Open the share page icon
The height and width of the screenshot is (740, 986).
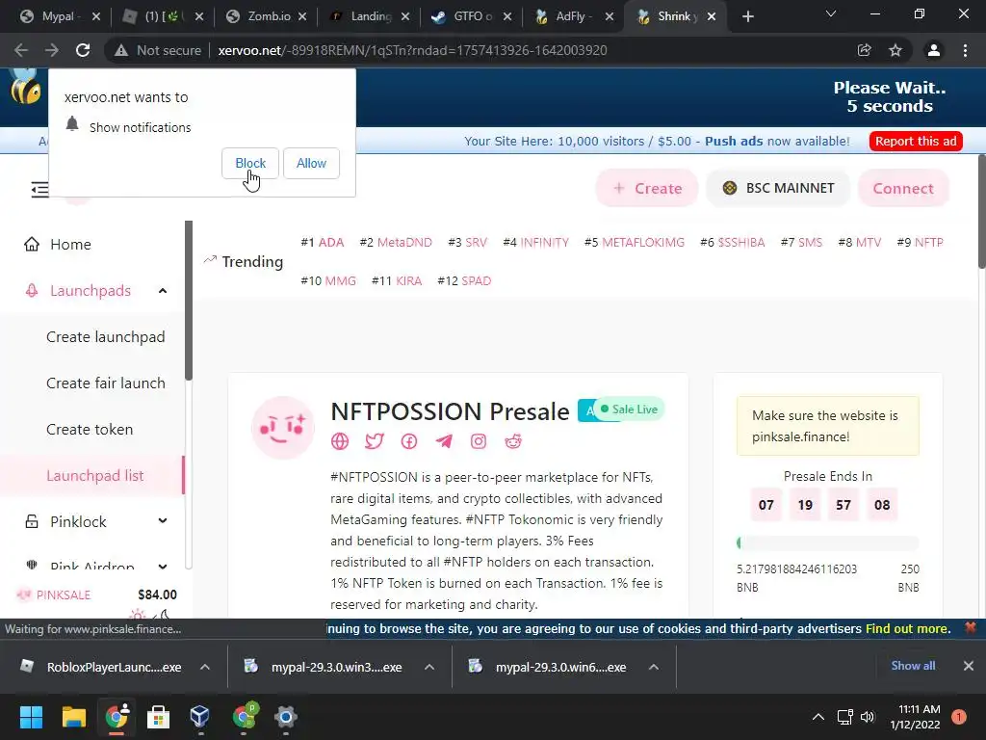click(865, 50)
